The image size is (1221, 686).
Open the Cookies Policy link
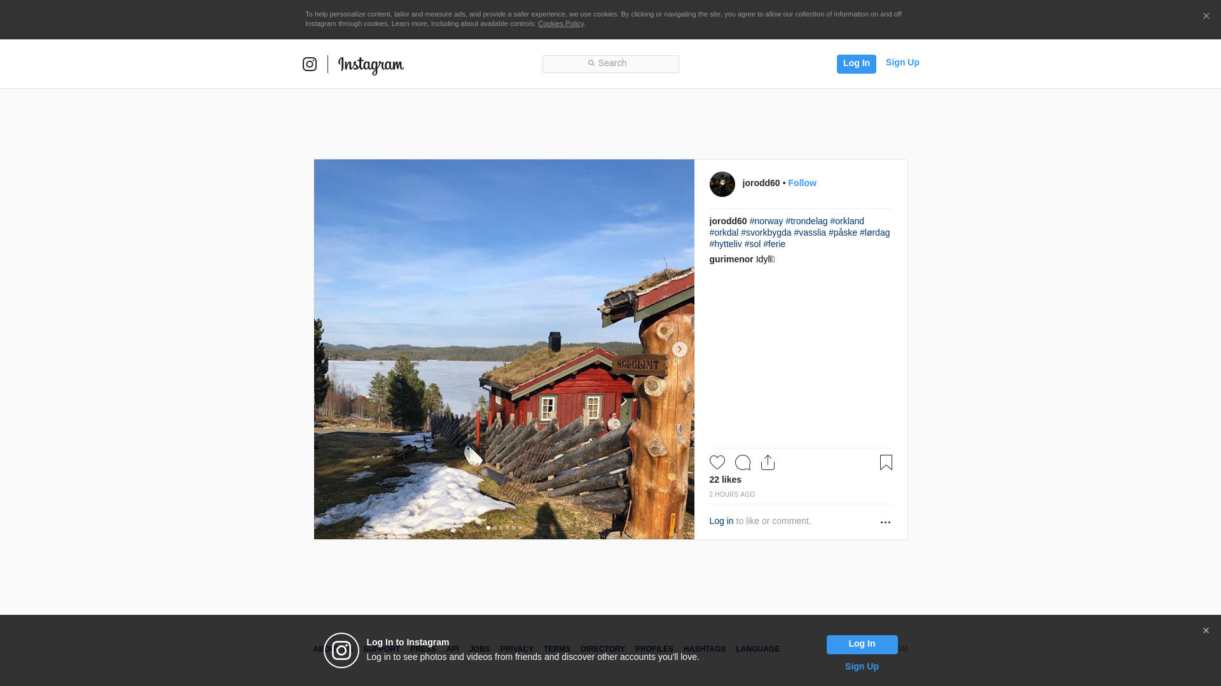(561, 24)
